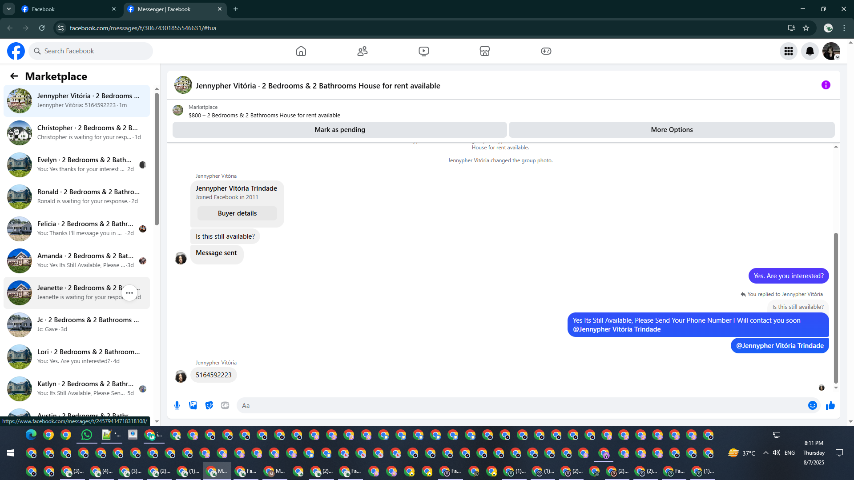Open the Marketplace store icon
Viewport: 854px width, 480px height.
pos(485,51)
